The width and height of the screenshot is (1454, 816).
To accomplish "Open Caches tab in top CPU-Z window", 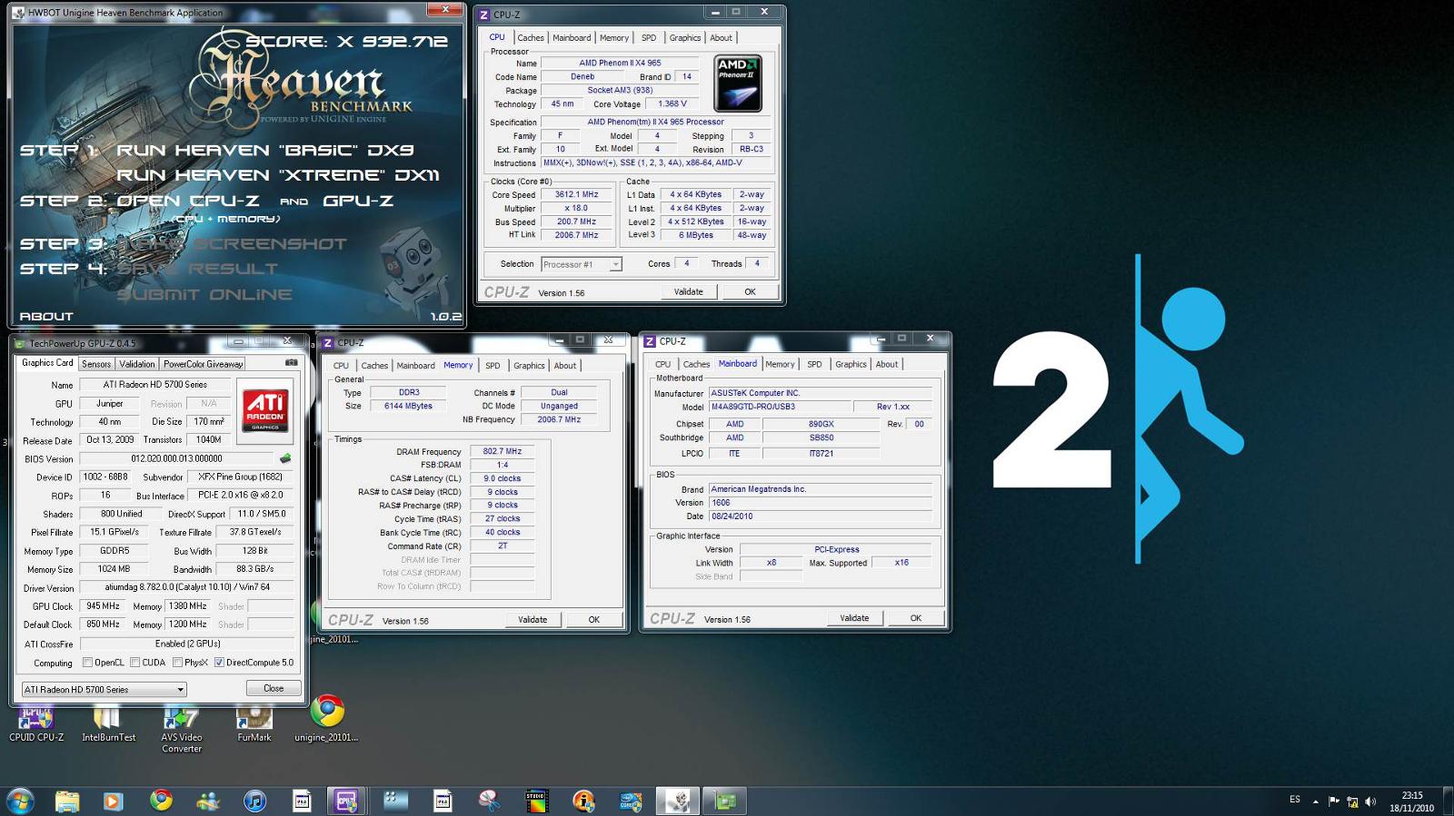I will coord(531,38).
